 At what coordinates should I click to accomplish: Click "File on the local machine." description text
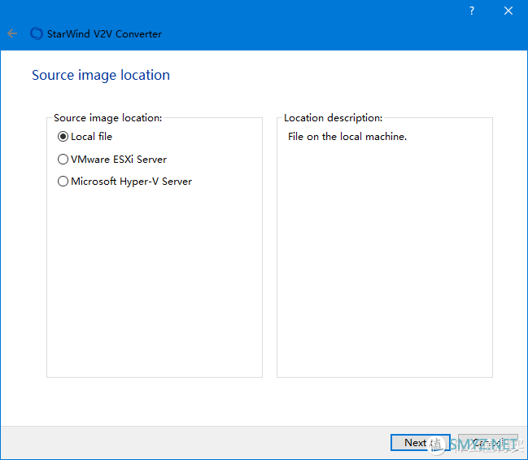(x=347, y=137)
